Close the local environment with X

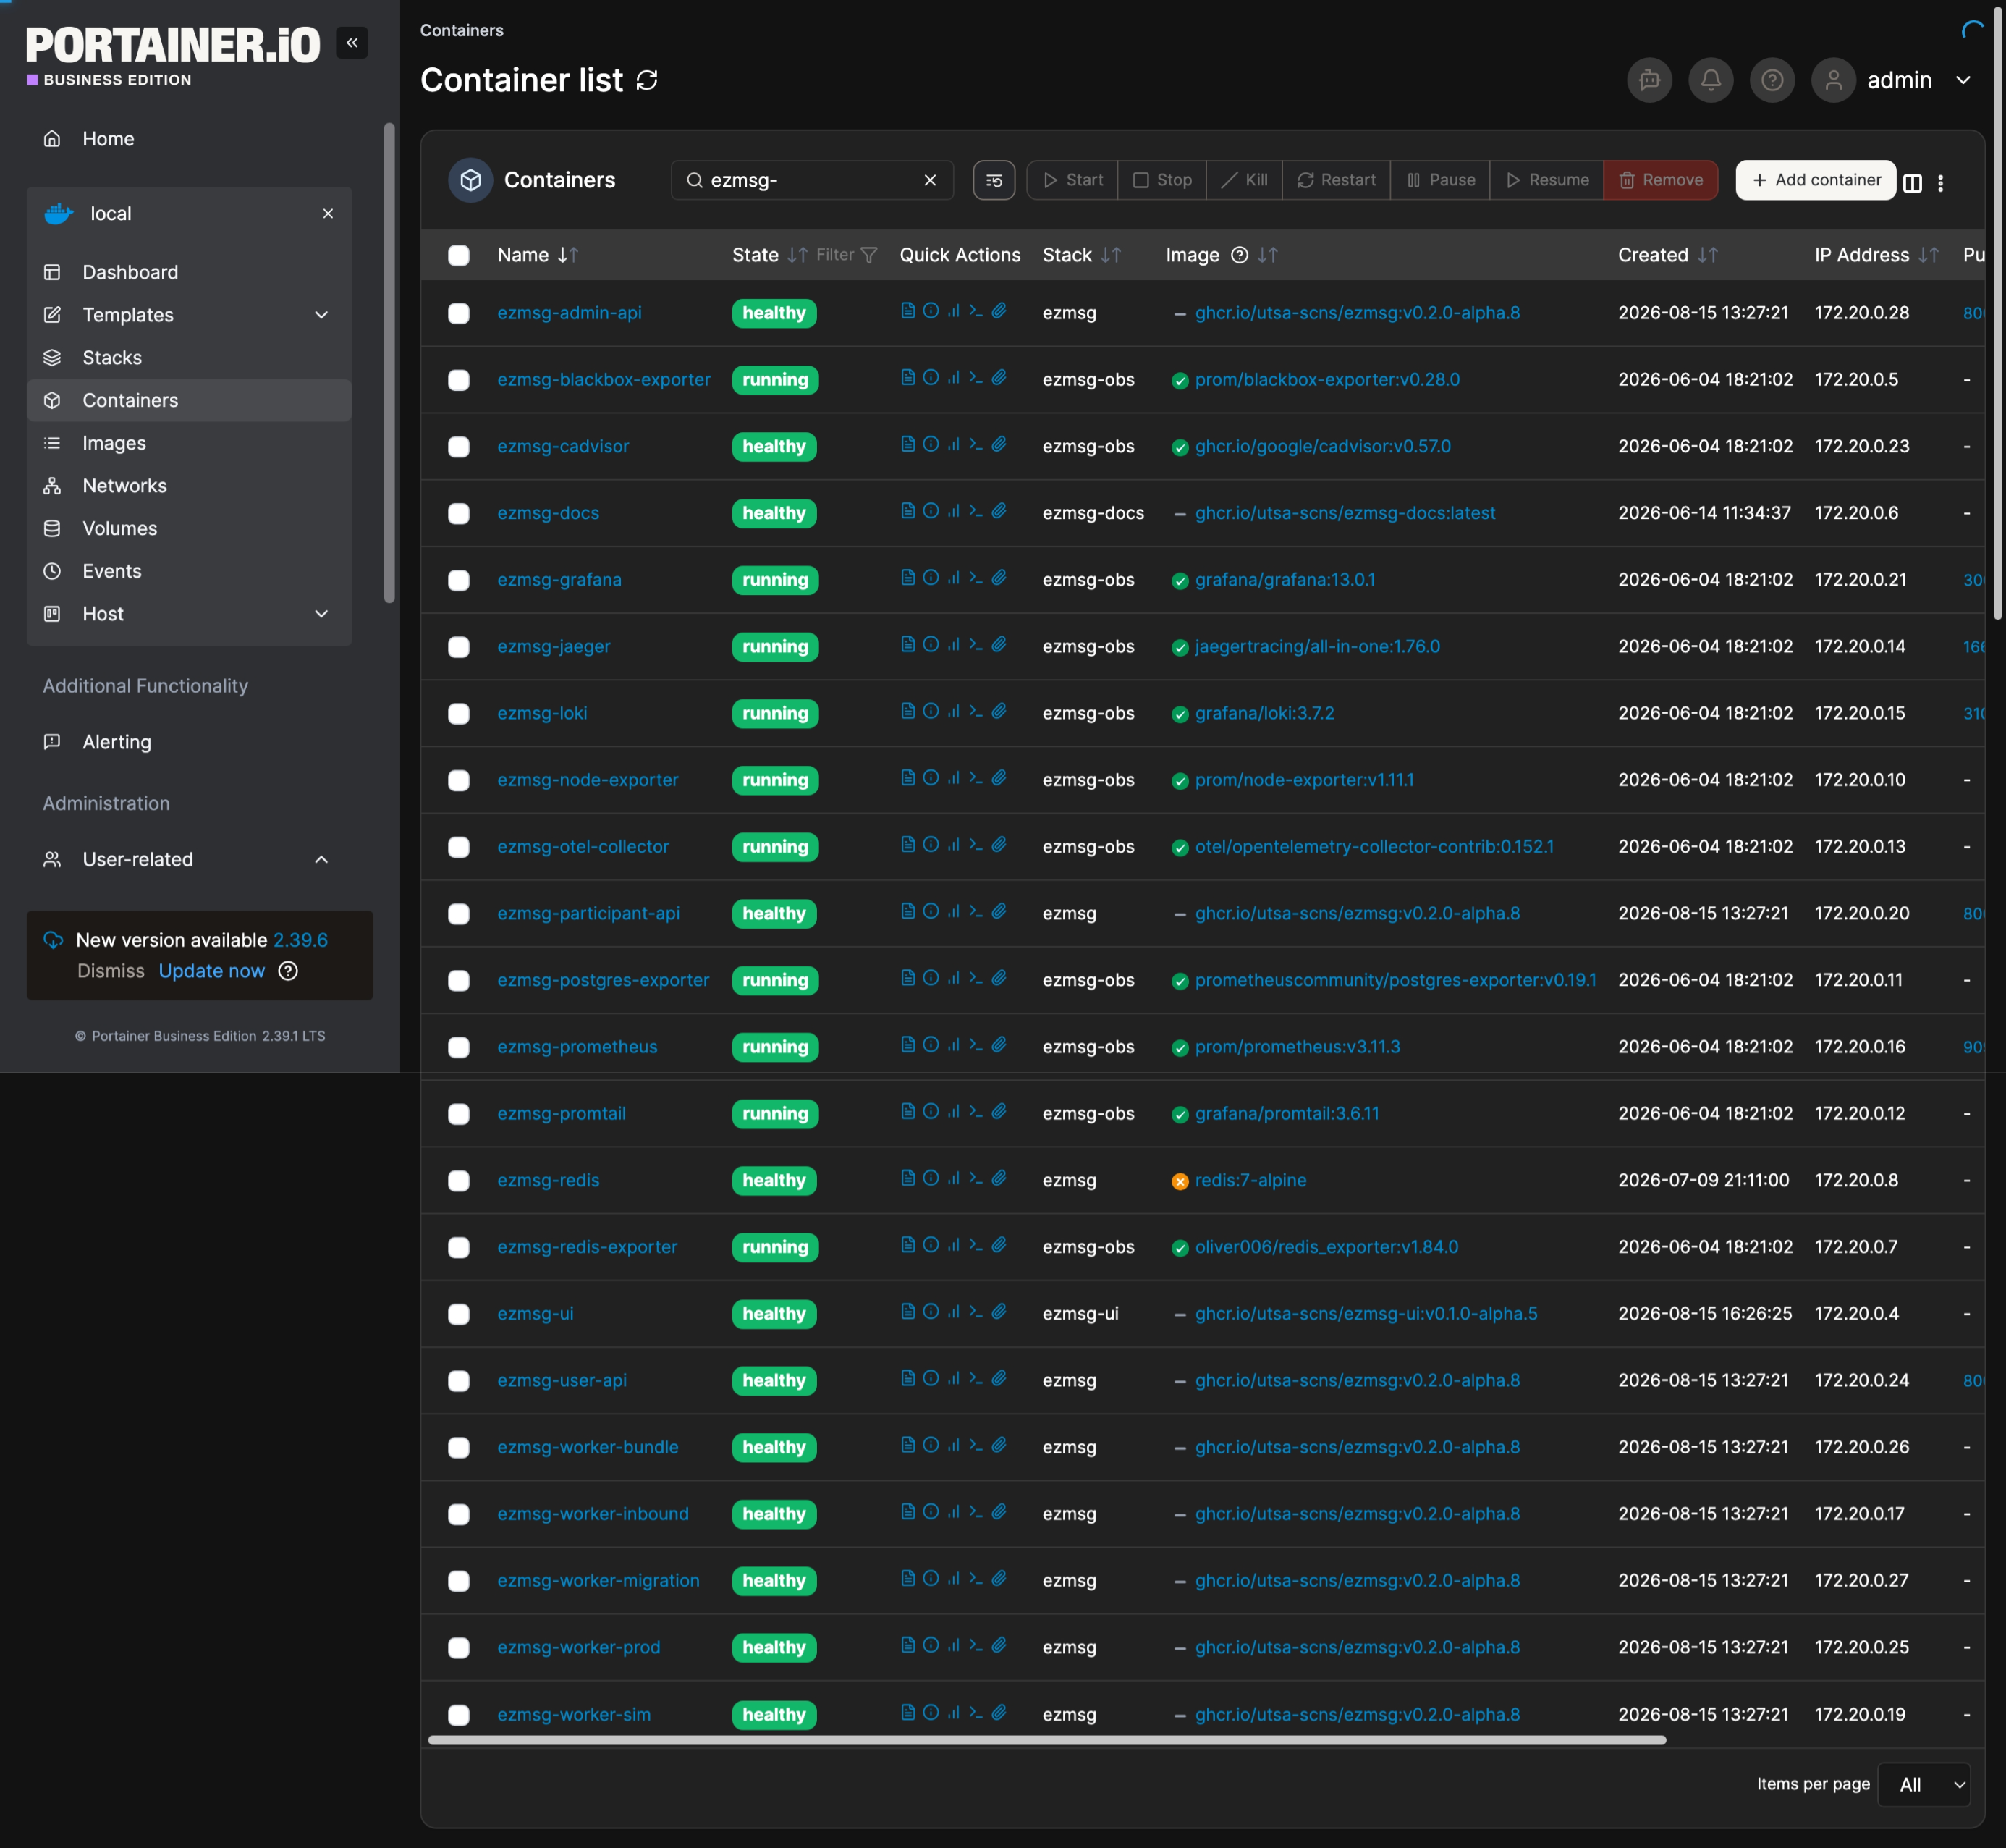pos(328,214)
